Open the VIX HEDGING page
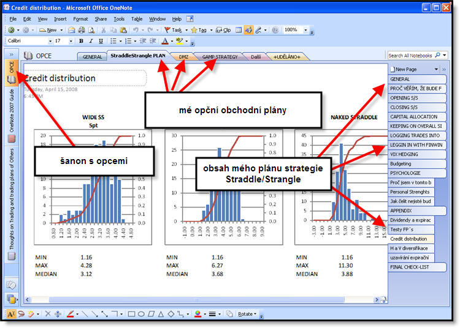The image size is (460, 328). click(417, 154)
